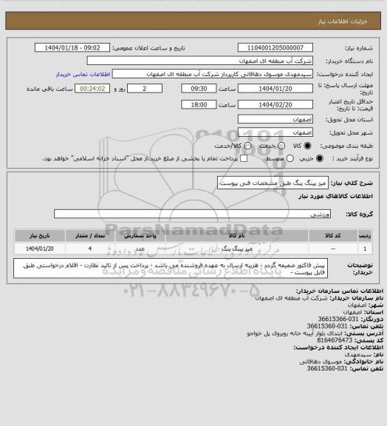Image resolution: width=387 pixels, height=426 pixels.
Task: Click the need number field 1104001205000007
Action: (275, 47)
